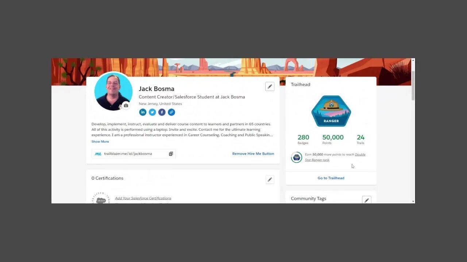467x262 pixels.
Task: Click the 0 Certifications heading
Action: click(107, 178)
